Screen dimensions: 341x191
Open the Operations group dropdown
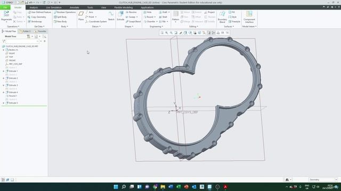coord(13,27)
